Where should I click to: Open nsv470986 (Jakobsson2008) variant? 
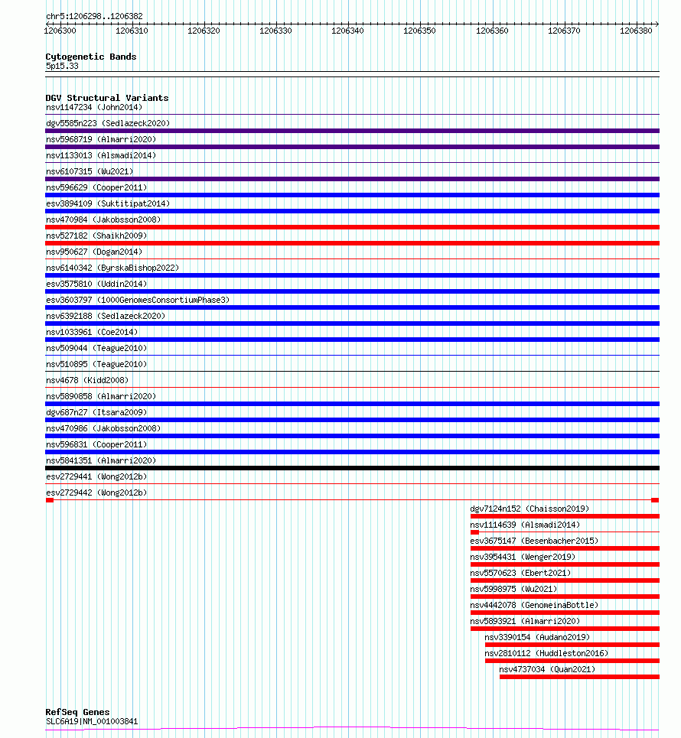pos(103,428)
